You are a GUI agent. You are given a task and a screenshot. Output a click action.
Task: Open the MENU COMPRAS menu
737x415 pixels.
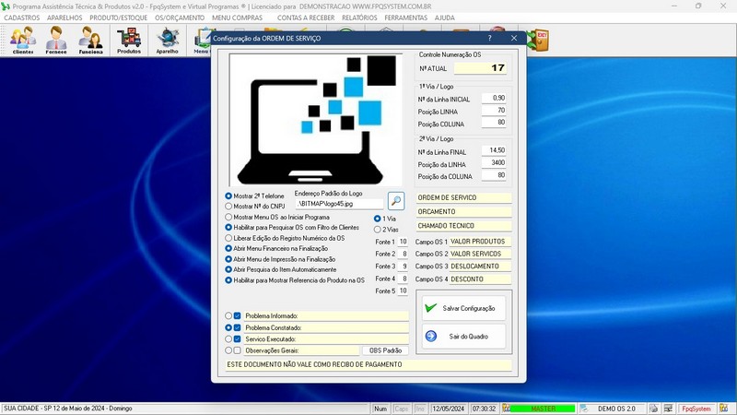pyautogui.click(x=238, y=18)
